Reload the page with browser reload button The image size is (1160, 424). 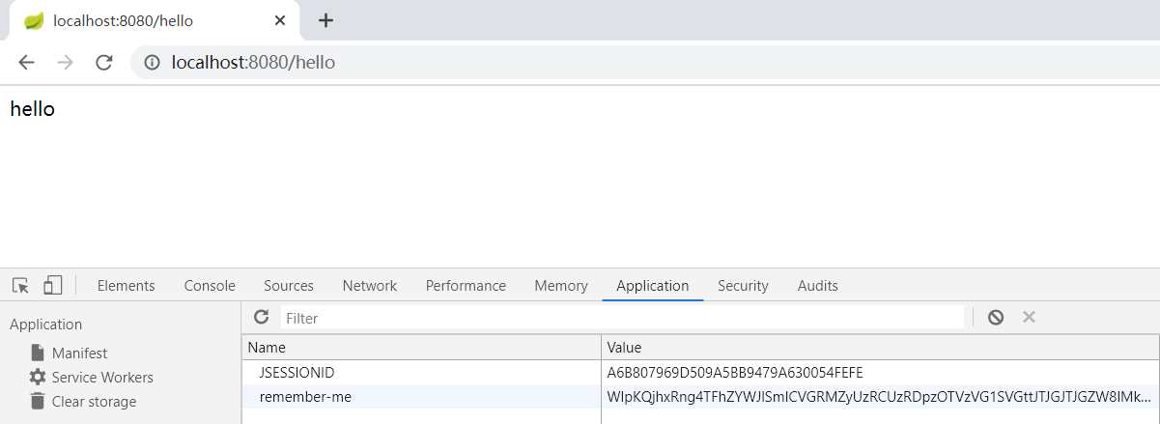coord(104,63)
